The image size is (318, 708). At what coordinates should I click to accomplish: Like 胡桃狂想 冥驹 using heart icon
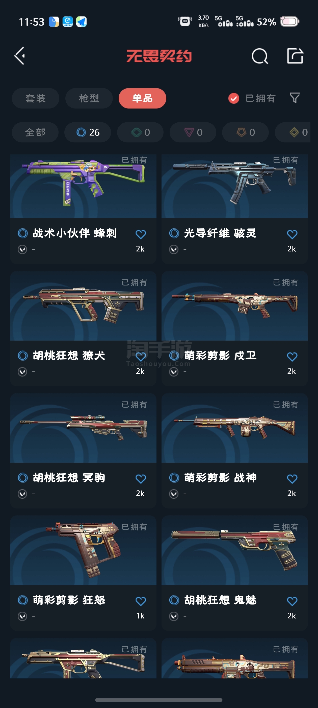click(141, 479)
